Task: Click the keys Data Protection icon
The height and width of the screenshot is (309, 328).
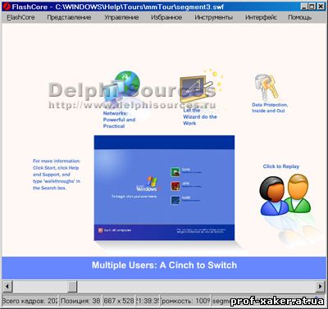Action: (x=266, y=87)
